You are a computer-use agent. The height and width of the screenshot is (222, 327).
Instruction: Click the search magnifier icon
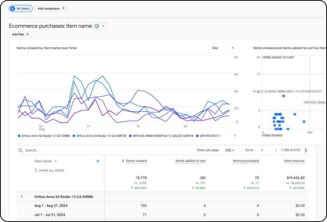tap(21, 150)
